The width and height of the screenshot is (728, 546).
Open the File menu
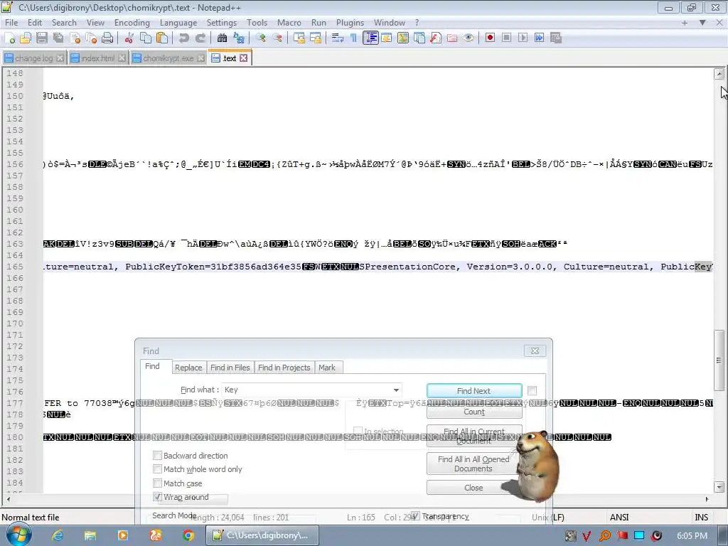click(x=11, y=22)
